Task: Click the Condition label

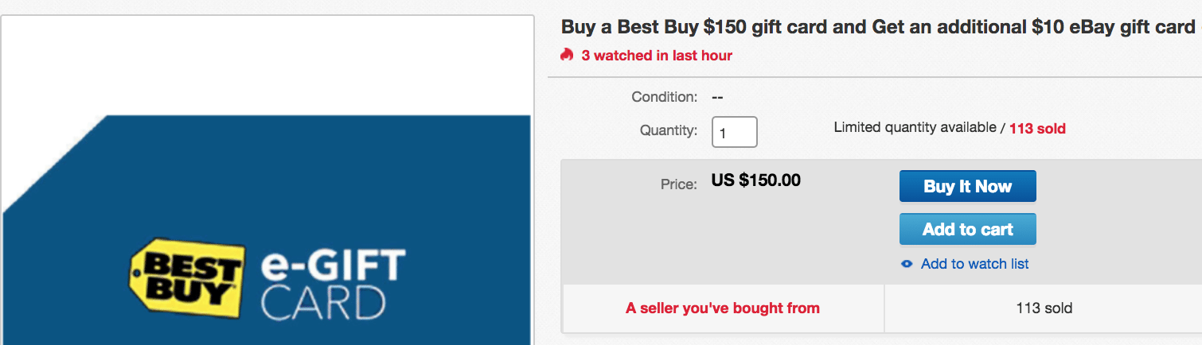Action: [x=664, y=97]
